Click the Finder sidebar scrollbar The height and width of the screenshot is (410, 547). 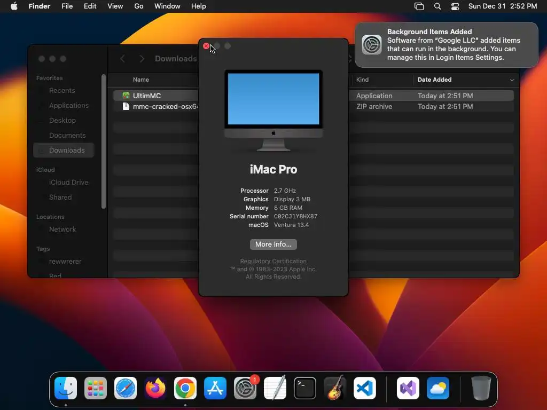(x=103, y=141)
